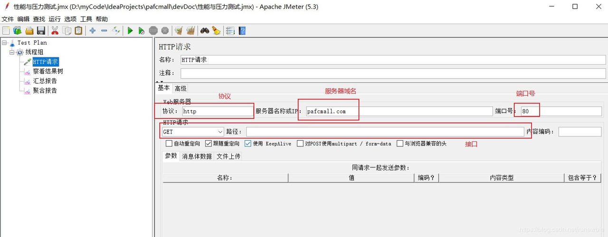This screenshot has height=237, width=608.
Task: Click the Cut scissors icon
Action: point(55,31)
